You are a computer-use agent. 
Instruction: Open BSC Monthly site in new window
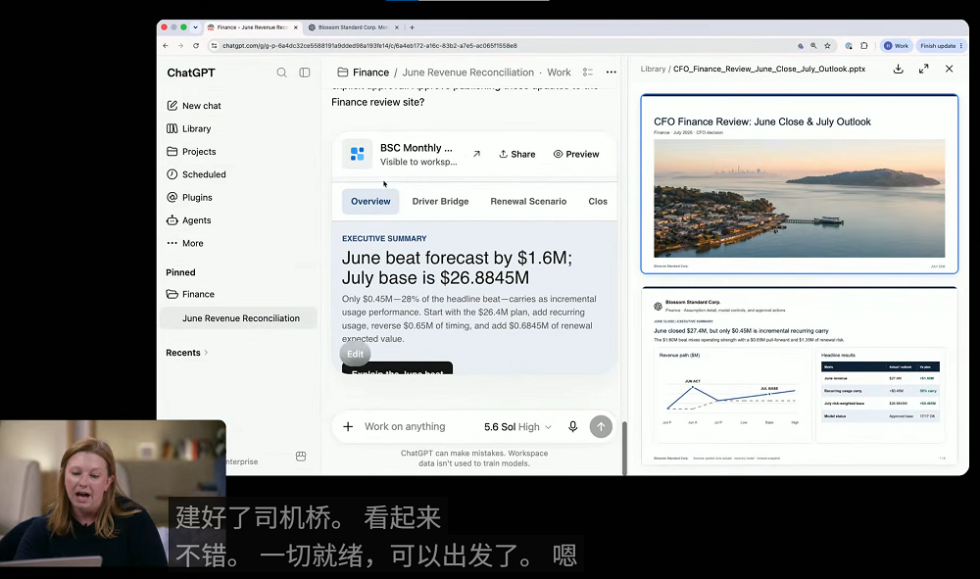pos(477,154)
